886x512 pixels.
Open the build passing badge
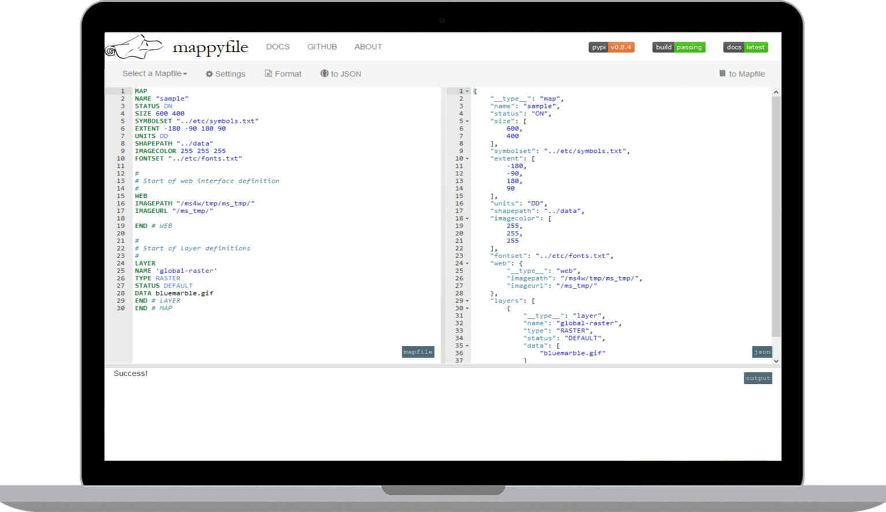[x=679, y=47]
